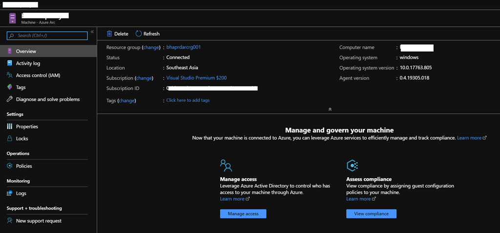The width and height of the screenshot is (500, 233).
Task: Open Policies under Operations
Action: pyautogui.click(x=24, y=166)
